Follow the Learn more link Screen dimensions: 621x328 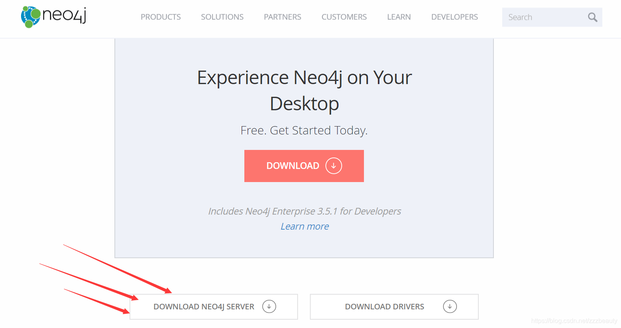[305, 226]
